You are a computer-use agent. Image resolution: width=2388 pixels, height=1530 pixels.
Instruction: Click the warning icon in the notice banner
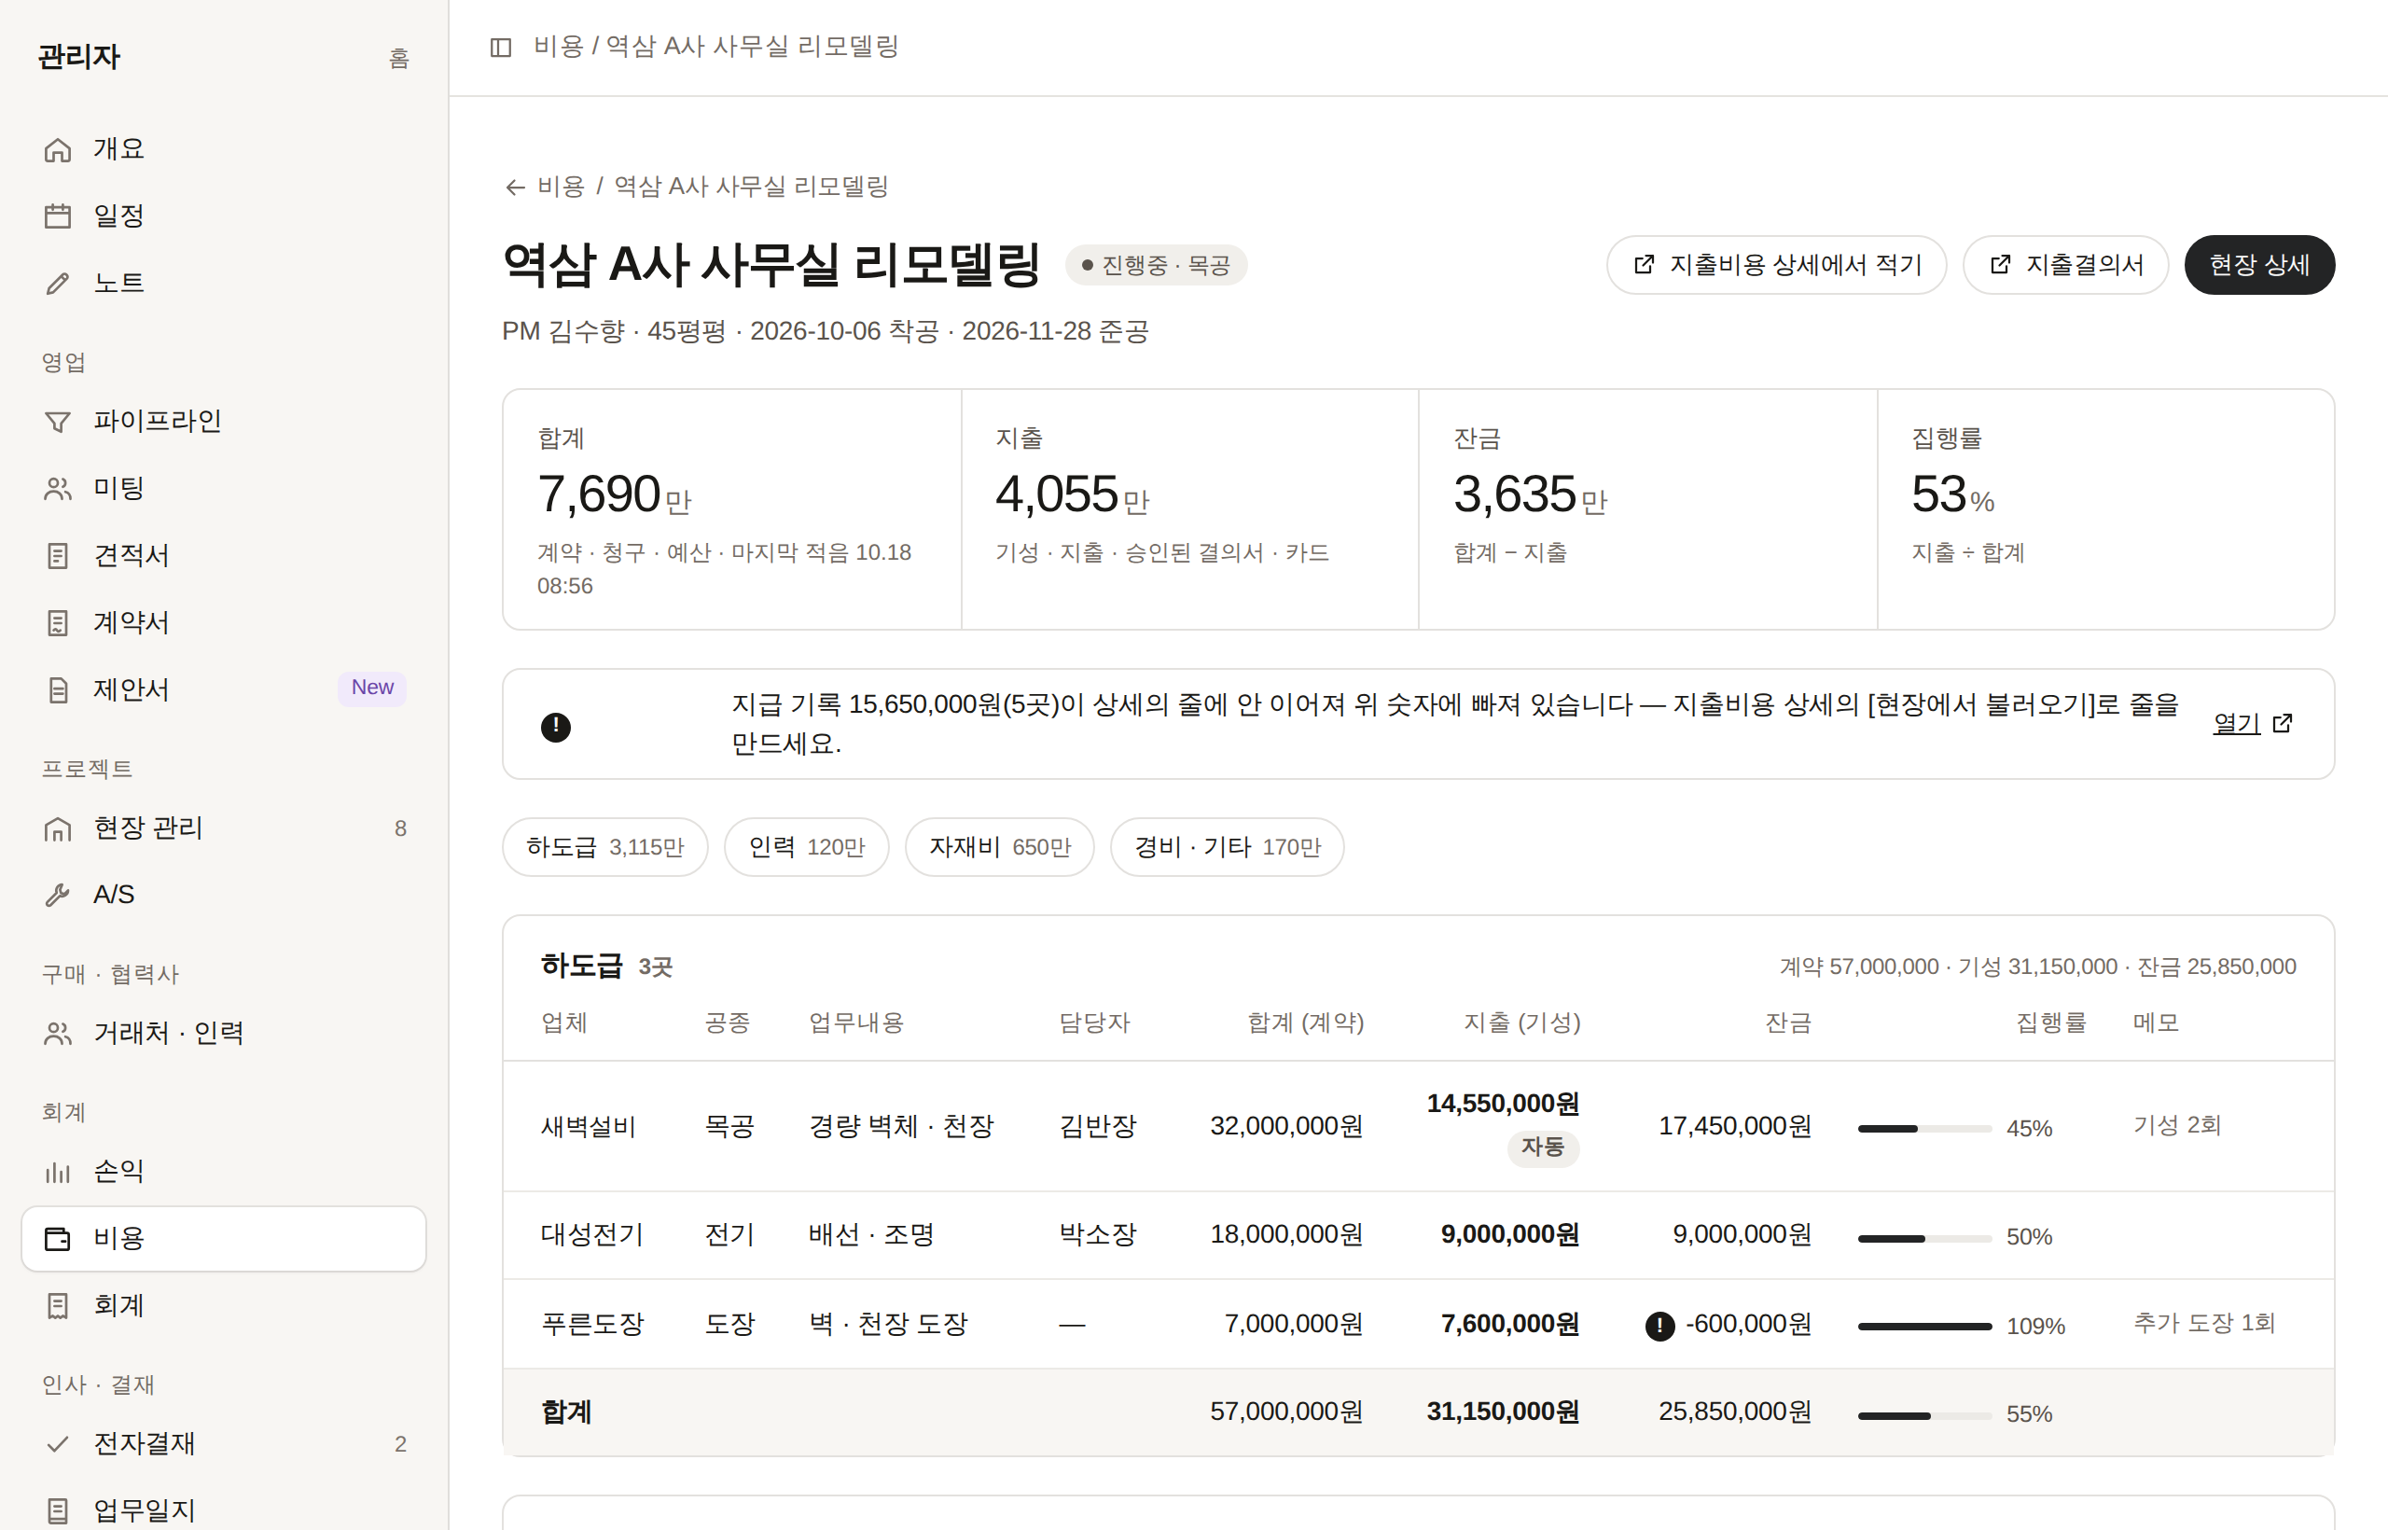coord(556,728)
